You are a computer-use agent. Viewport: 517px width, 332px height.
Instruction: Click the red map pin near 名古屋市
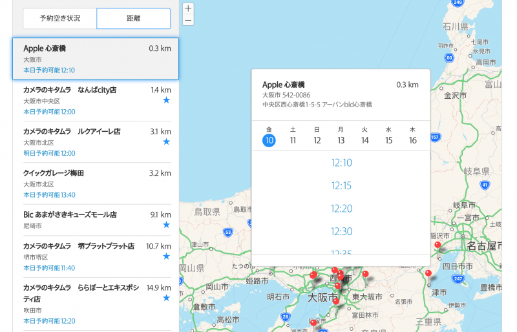coord(438,245)
